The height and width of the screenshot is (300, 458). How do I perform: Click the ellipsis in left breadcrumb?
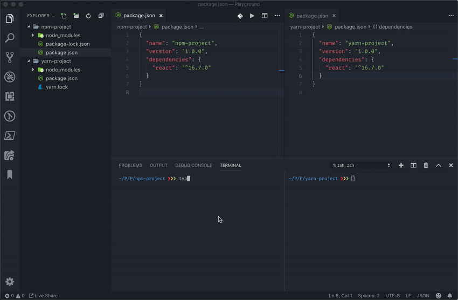click(202, 27)
